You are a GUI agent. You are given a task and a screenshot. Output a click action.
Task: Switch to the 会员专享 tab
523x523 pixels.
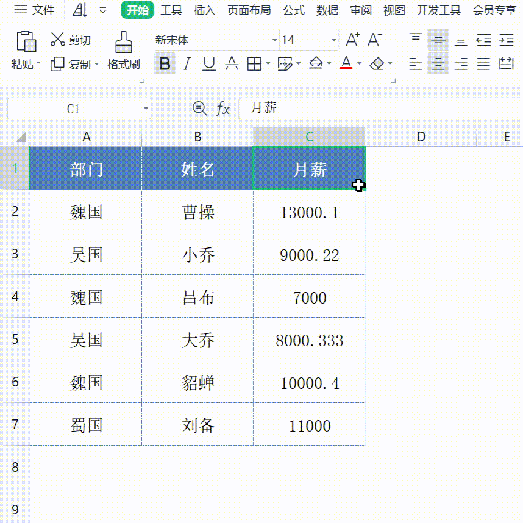coord(494,10)
